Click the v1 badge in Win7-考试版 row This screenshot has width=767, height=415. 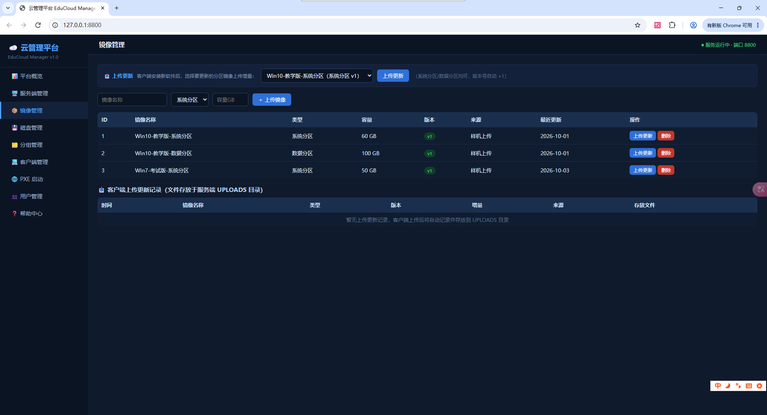pyautogui.click(x=429, y=171)
